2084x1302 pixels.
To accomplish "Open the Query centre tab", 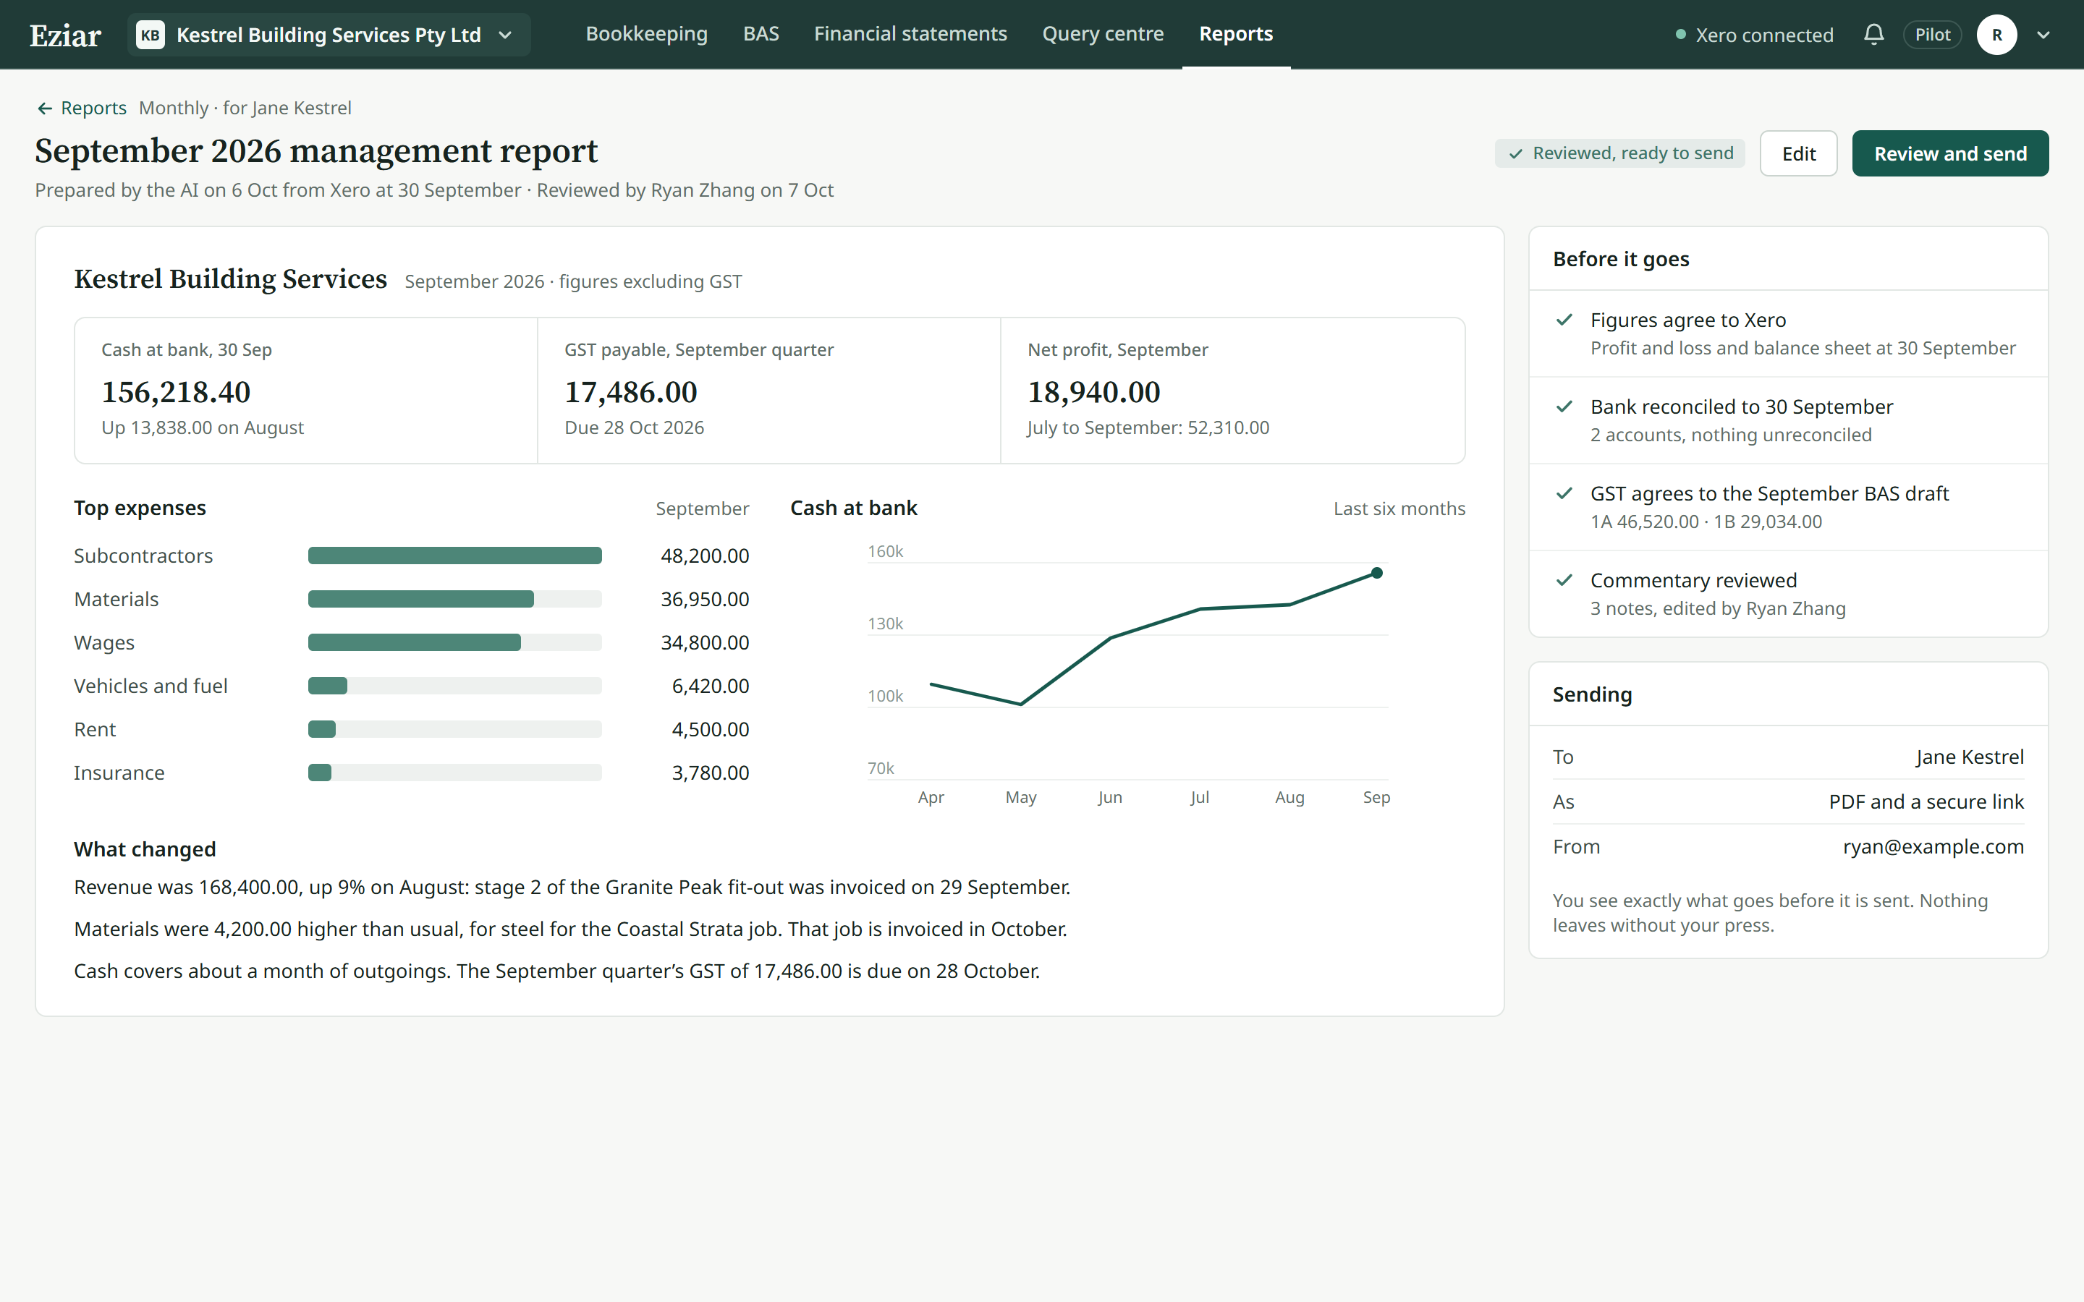I will pos(1102,35).
